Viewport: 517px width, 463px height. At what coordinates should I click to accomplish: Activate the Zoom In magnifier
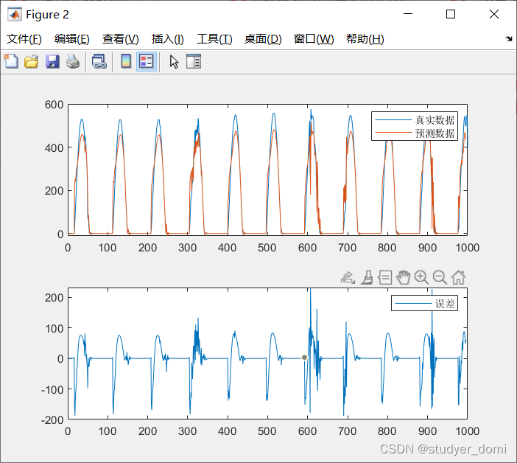[x=421, y=277]
